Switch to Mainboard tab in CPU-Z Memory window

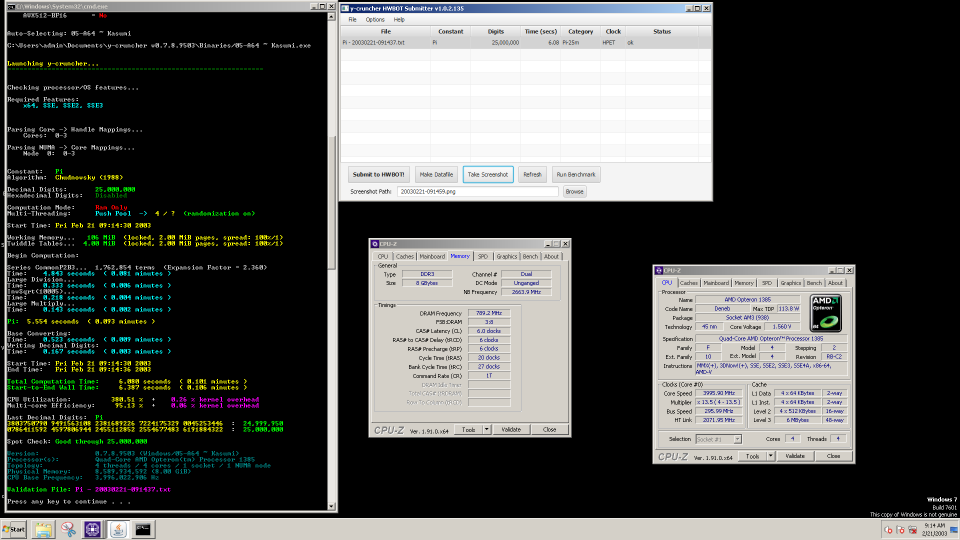pyautogui.click(x=432, y=256)
